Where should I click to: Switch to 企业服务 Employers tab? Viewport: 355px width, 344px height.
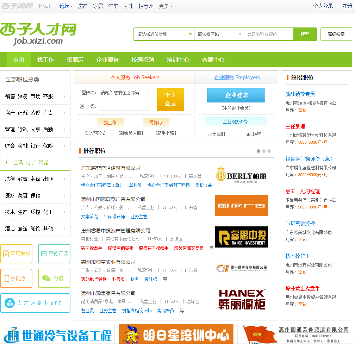(236, 77)
